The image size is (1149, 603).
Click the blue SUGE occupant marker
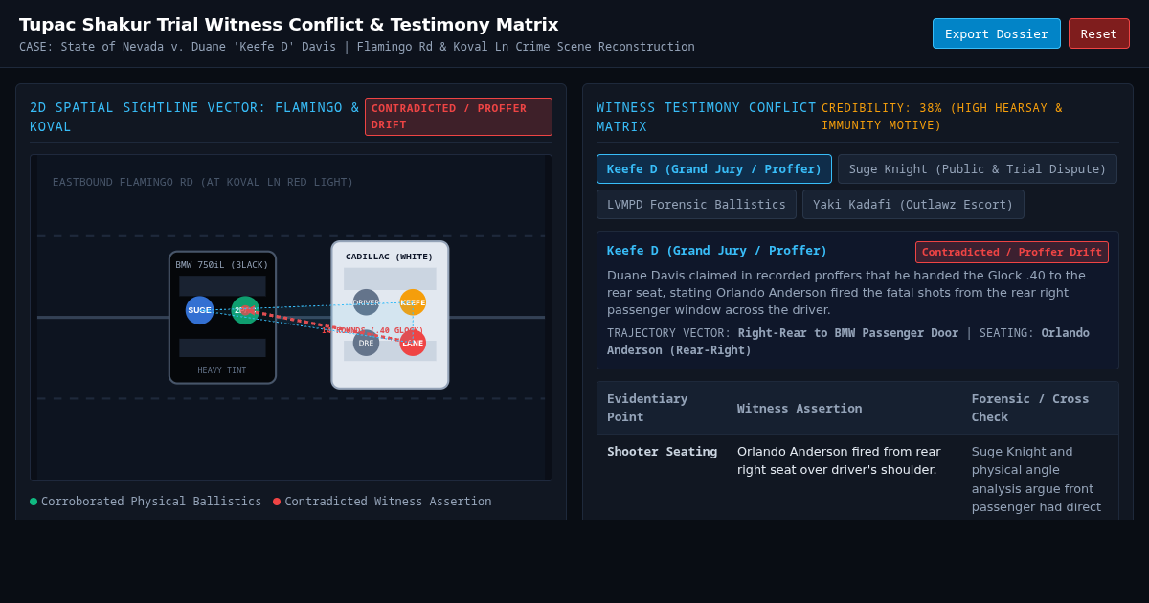coord(199,310)
